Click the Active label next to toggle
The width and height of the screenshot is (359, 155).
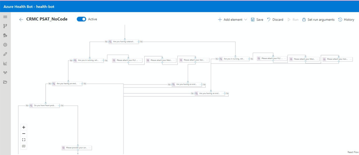click(93, 19)
